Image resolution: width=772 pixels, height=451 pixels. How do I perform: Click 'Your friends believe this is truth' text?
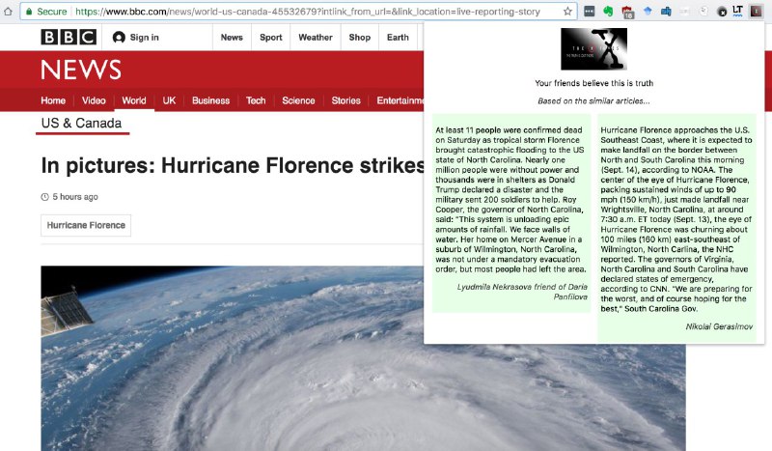pos(594,83)
